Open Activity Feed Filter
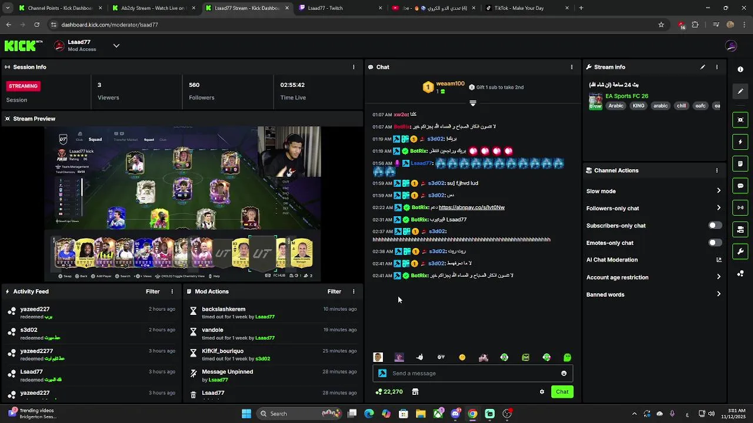The width and height of the screenshot is (753, 423). point(152,291)
